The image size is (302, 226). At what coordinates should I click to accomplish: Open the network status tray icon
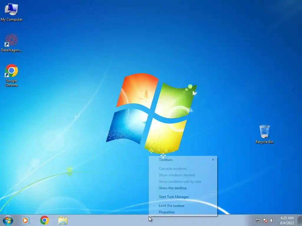258,220
